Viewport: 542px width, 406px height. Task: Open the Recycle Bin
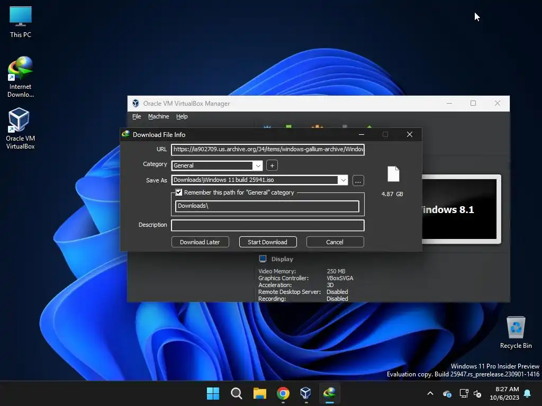(516, 333)
